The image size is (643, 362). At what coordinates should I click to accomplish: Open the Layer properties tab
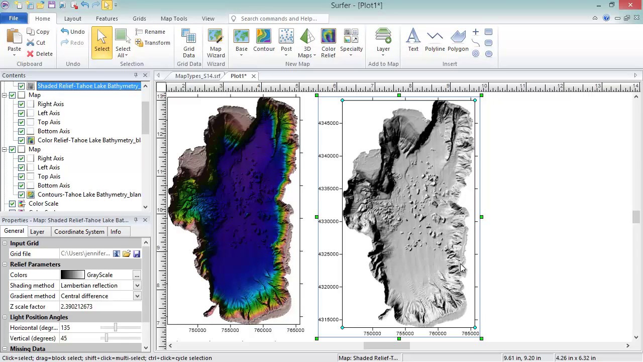pos(37,232)
